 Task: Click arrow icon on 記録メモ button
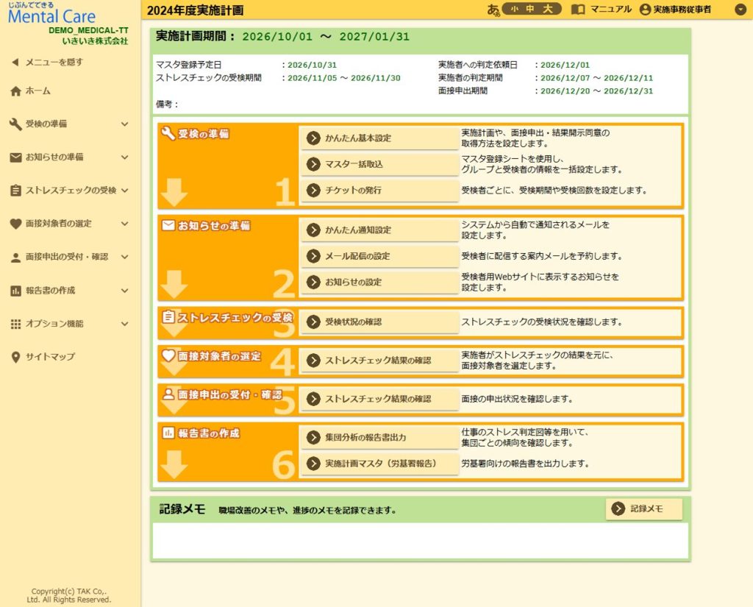[618, 508]
